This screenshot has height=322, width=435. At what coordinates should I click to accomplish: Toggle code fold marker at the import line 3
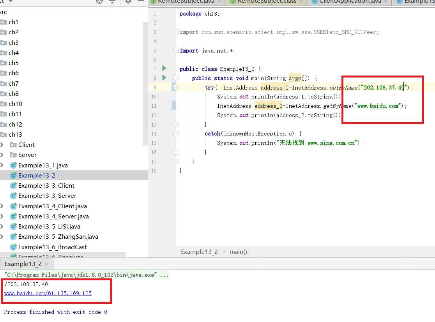[176, 32]
